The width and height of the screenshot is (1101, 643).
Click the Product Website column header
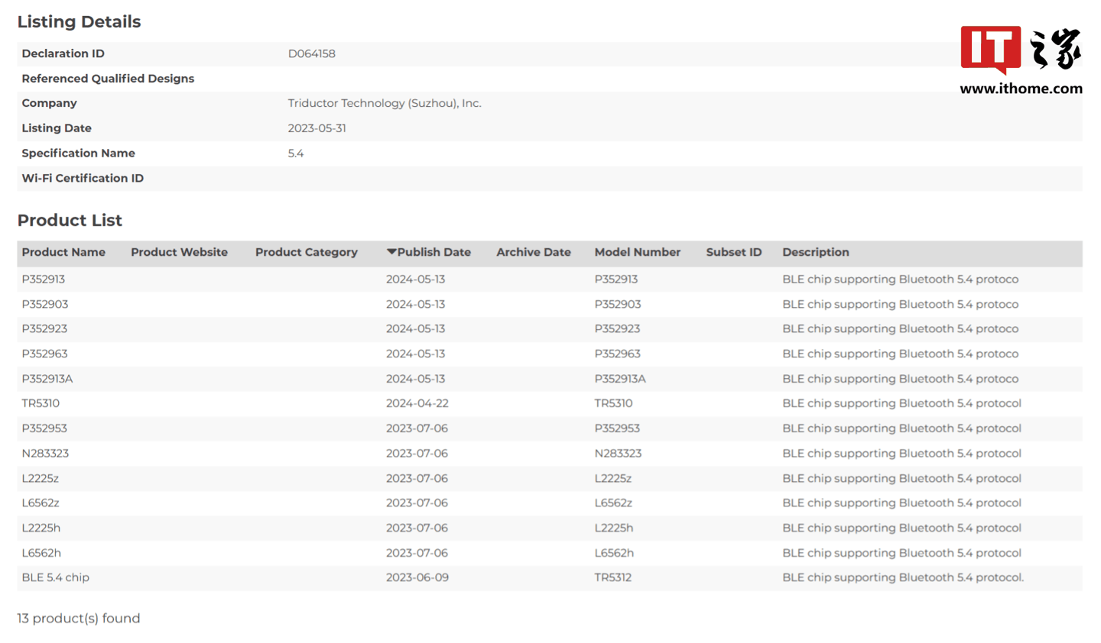pos(179,252)
